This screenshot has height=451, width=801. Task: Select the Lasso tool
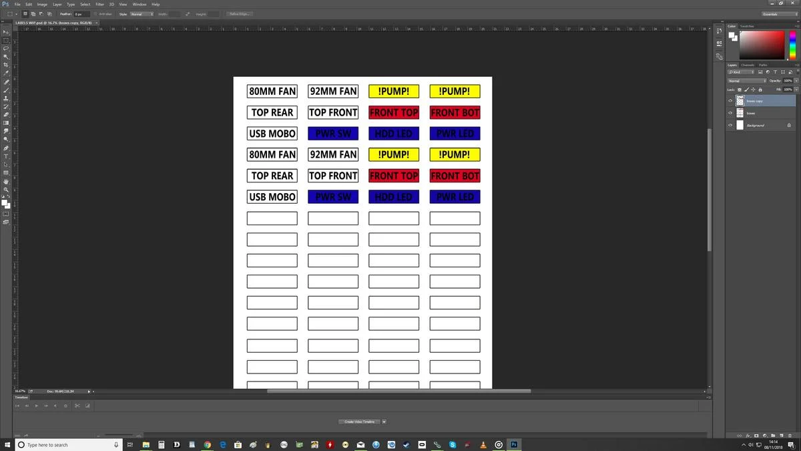pyautogui.click(x=7, y=48)
